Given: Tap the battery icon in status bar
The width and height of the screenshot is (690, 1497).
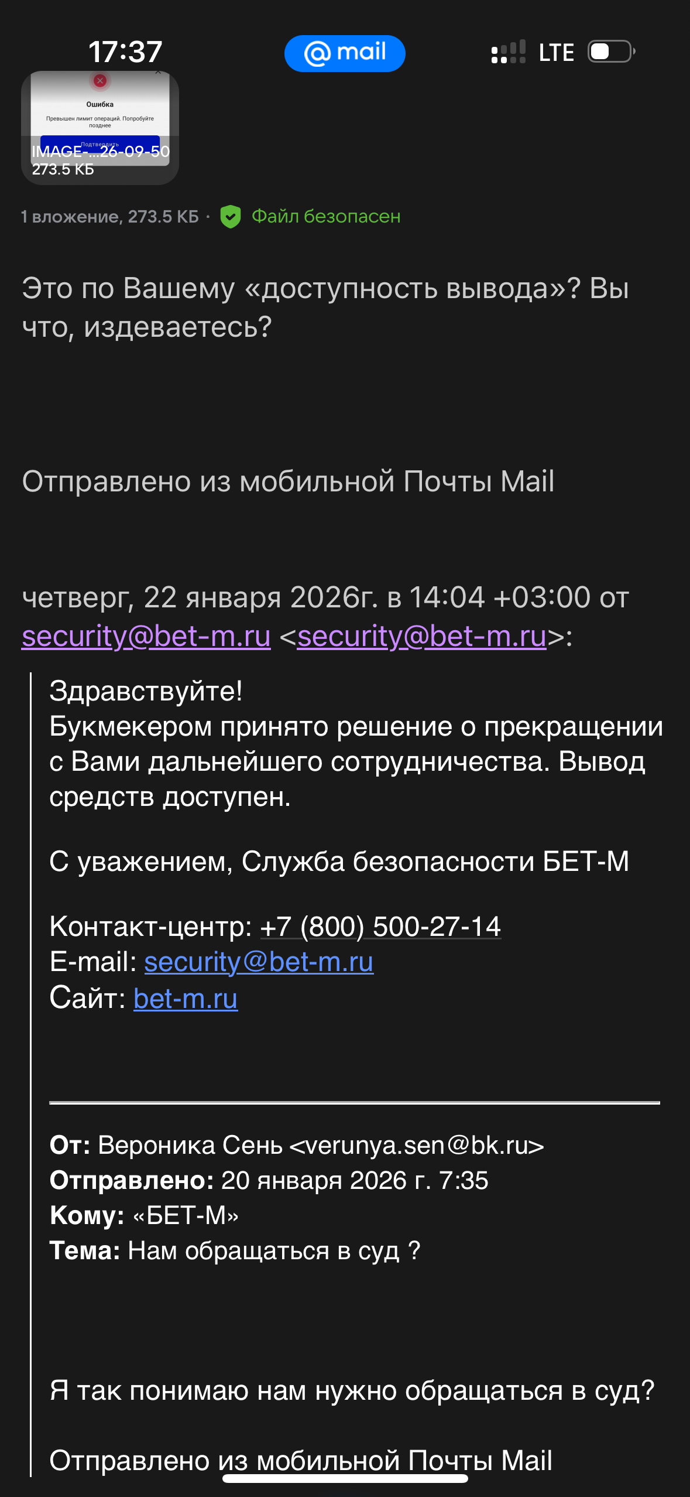Looking at the screenshot, I should coord(611,52).
